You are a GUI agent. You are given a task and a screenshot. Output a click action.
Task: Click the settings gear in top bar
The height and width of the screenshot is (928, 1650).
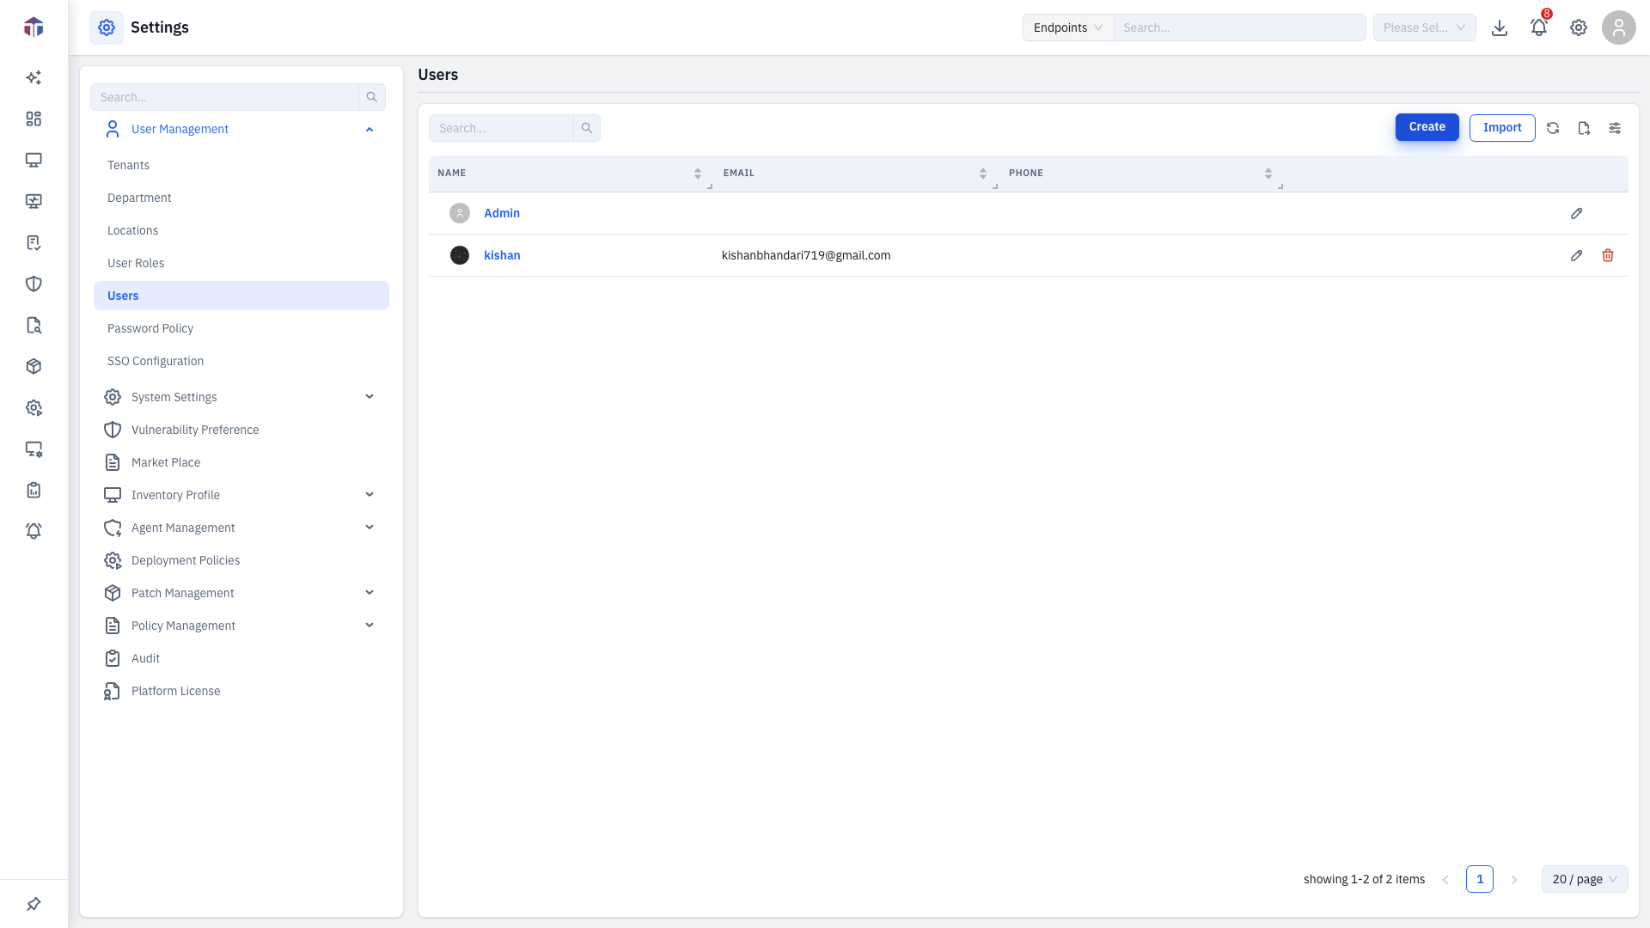1579,27
